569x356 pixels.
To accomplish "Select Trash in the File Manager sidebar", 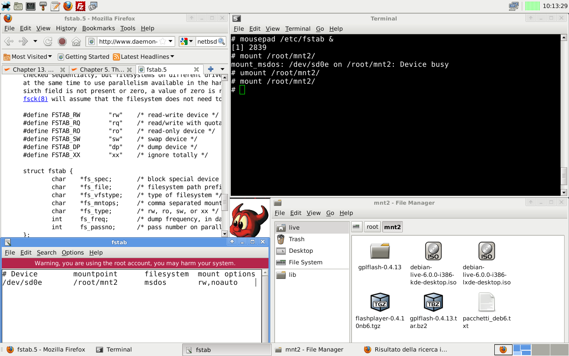I will (x=297, y=239).
